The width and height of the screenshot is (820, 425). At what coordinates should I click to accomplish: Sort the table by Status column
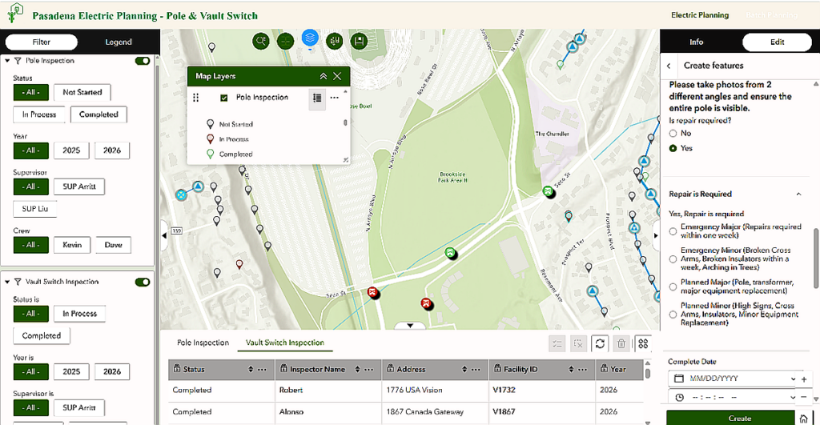pyautogui.click(x=251, y=370)
